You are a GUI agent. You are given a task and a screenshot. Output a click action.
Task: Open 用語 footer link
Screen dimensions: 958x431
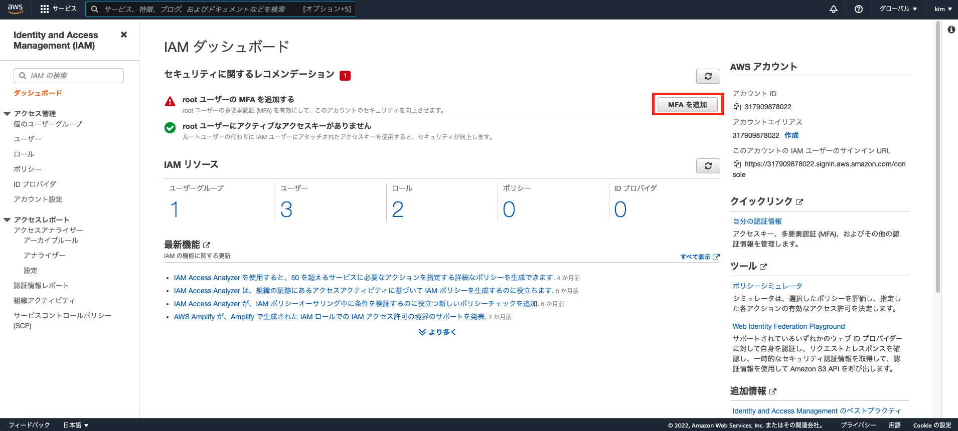pyautogui.click(x=895, y=425)
